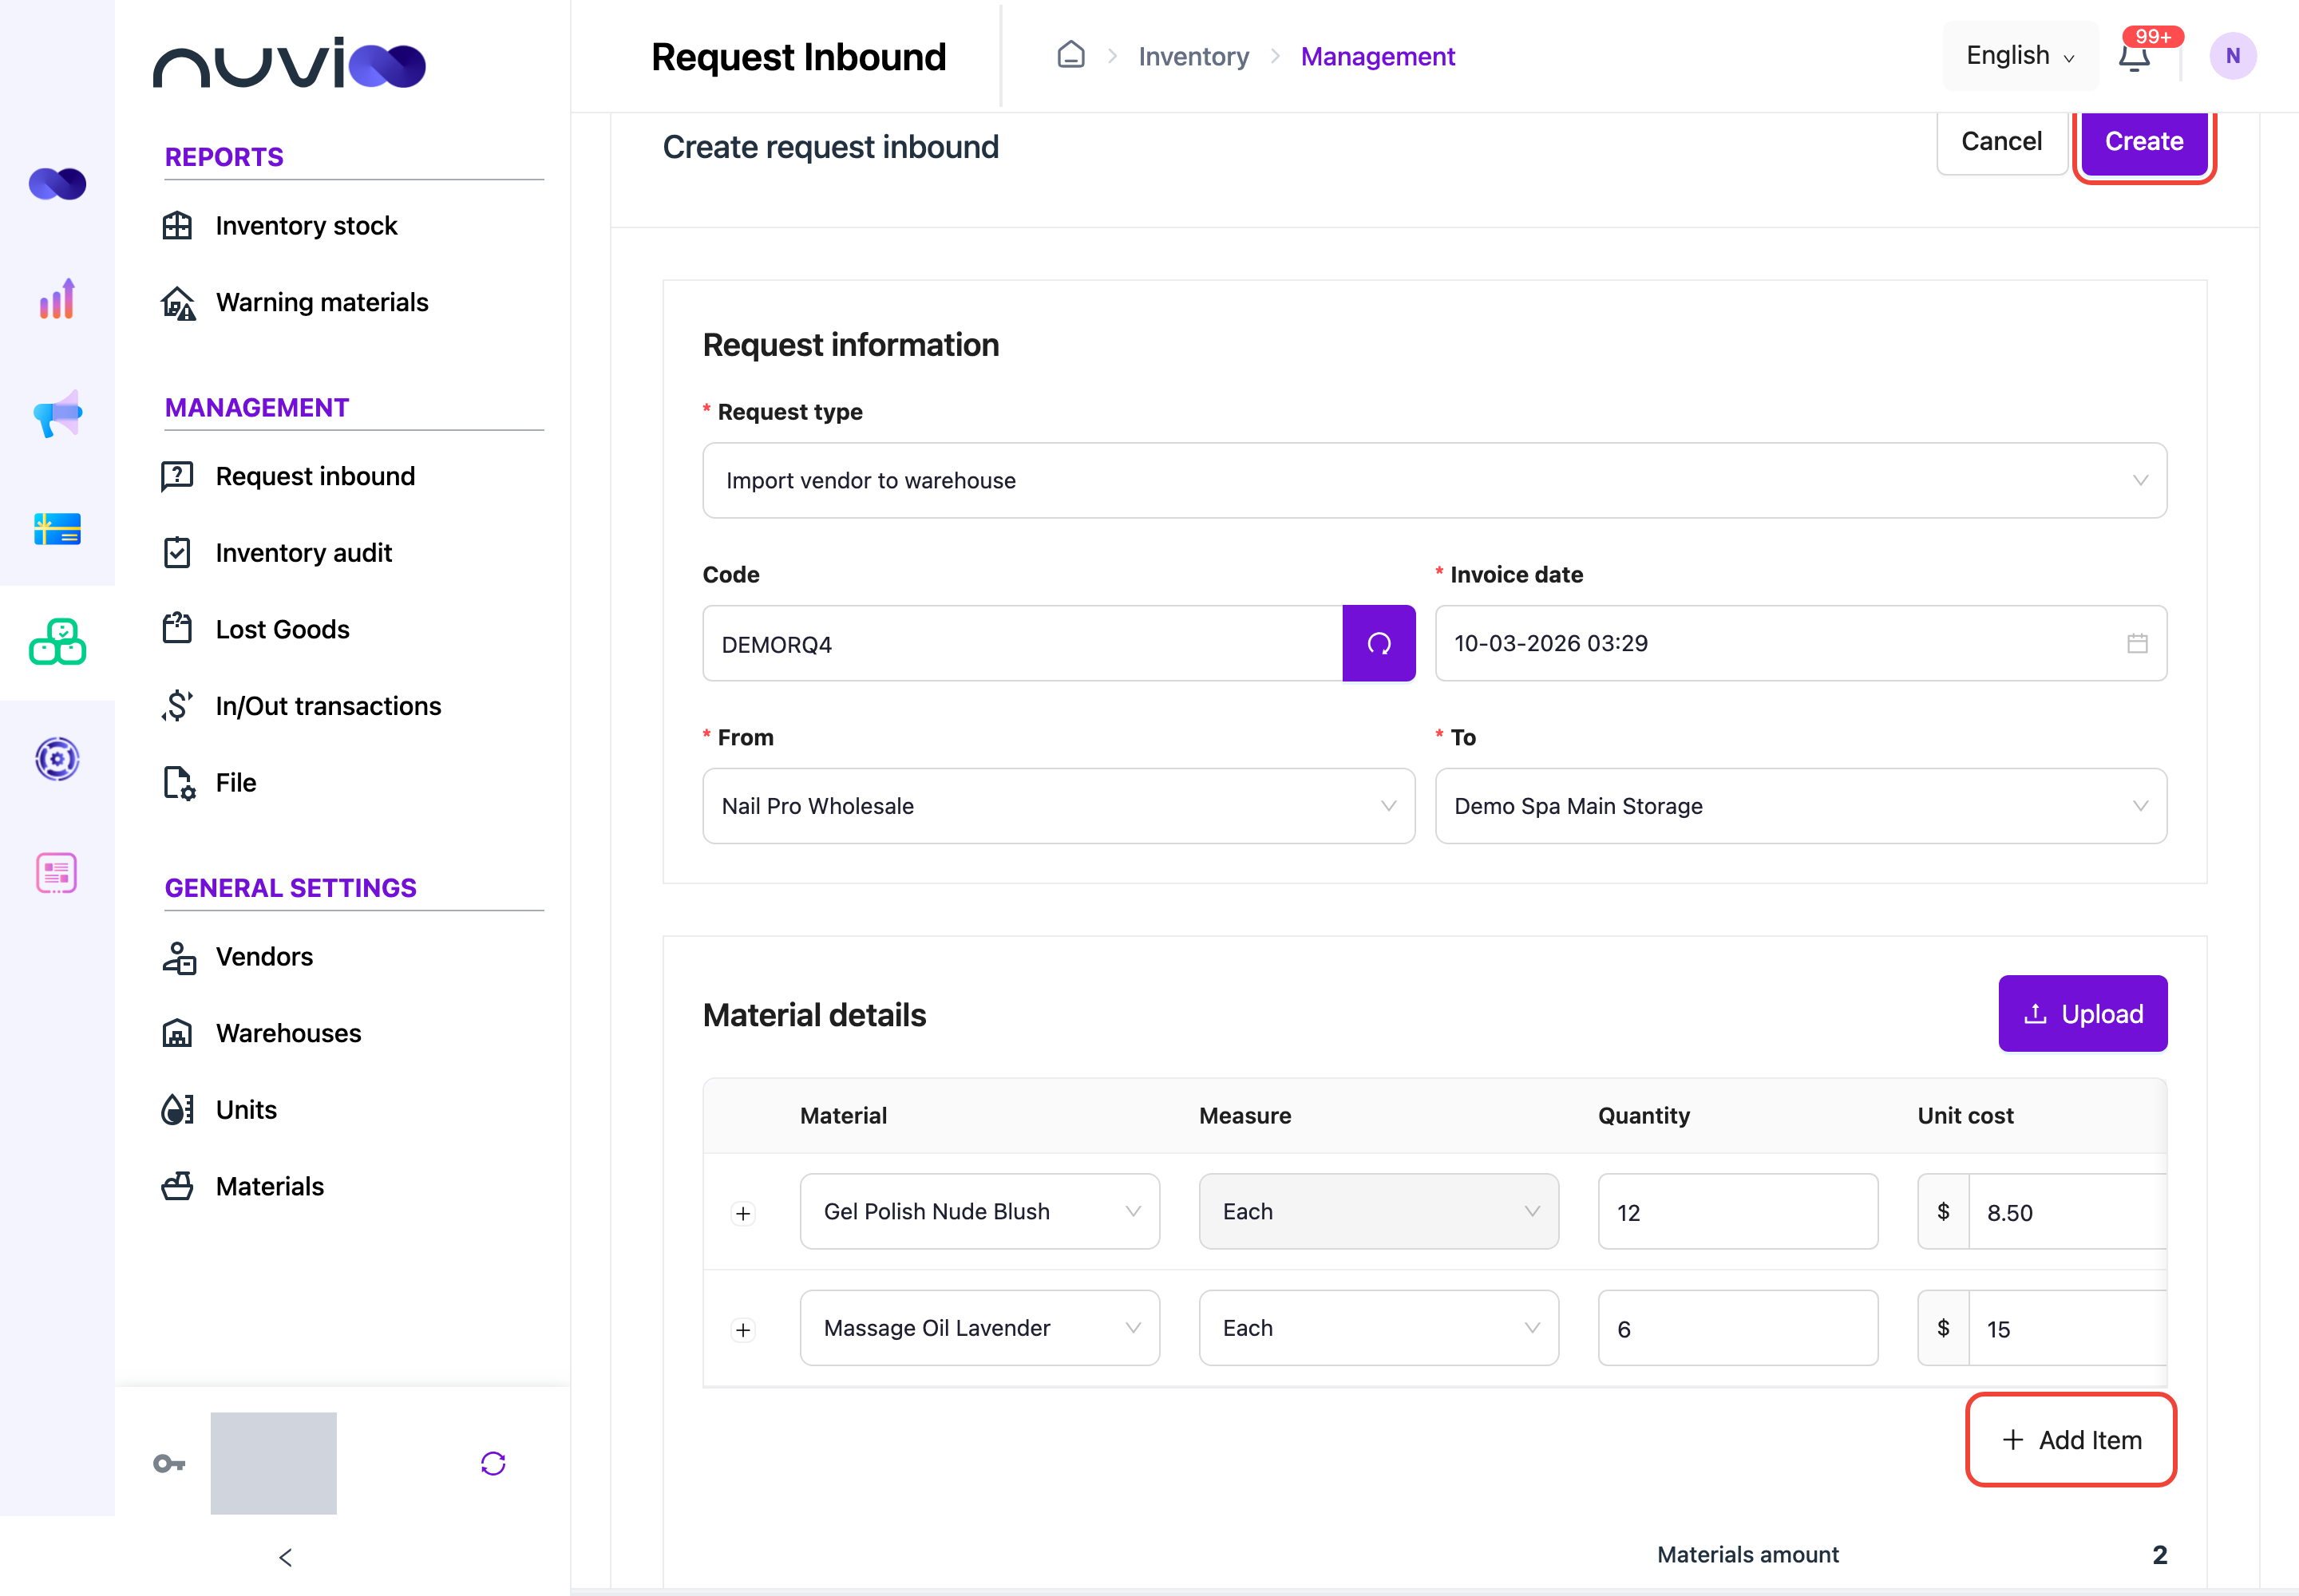
Task: Regenerate the request code with refresh button
Action: coord(1379,643)
